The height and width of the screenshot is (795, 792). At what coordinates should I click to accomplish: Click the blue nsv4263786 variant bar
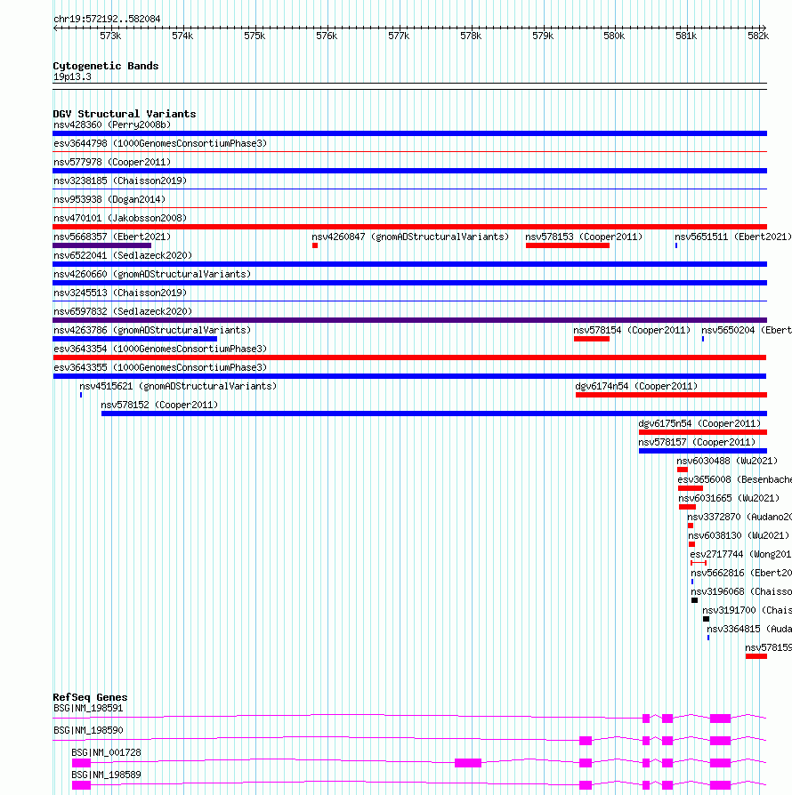tap(135, 339)
